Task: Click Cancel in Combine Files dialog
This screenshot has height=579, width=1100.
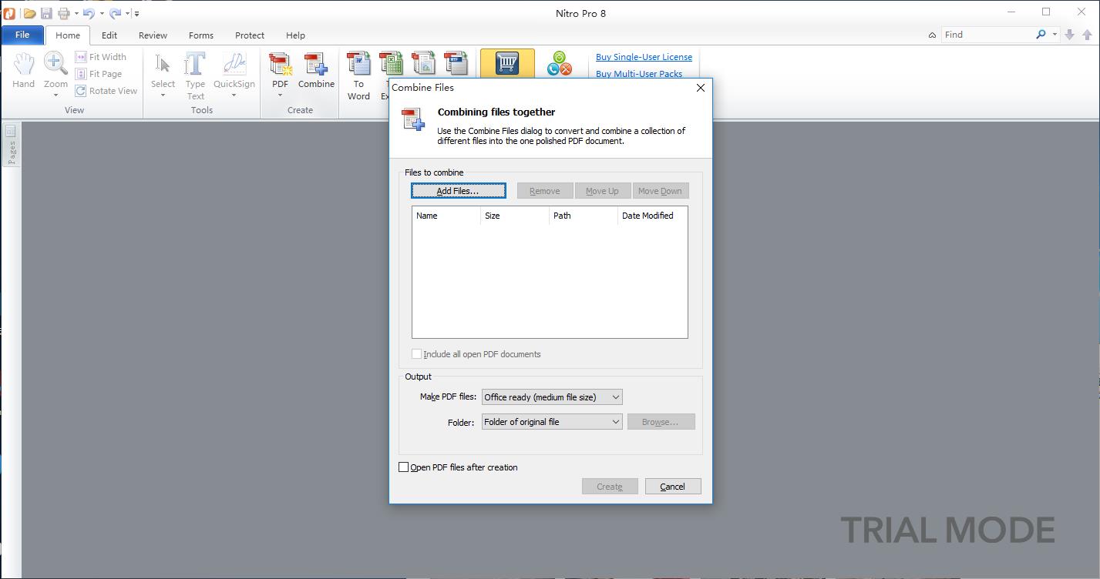Action: [x=673, y=487]
